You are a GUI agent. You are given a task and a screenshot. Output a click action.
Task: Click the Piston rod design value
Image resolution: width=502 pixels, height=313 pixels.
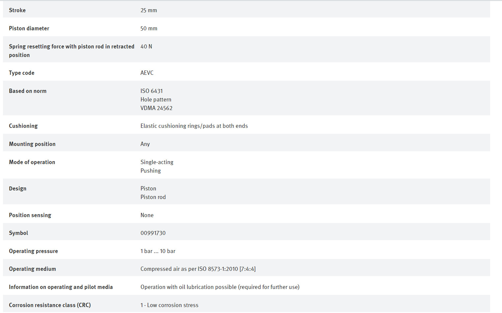point(153,197)
